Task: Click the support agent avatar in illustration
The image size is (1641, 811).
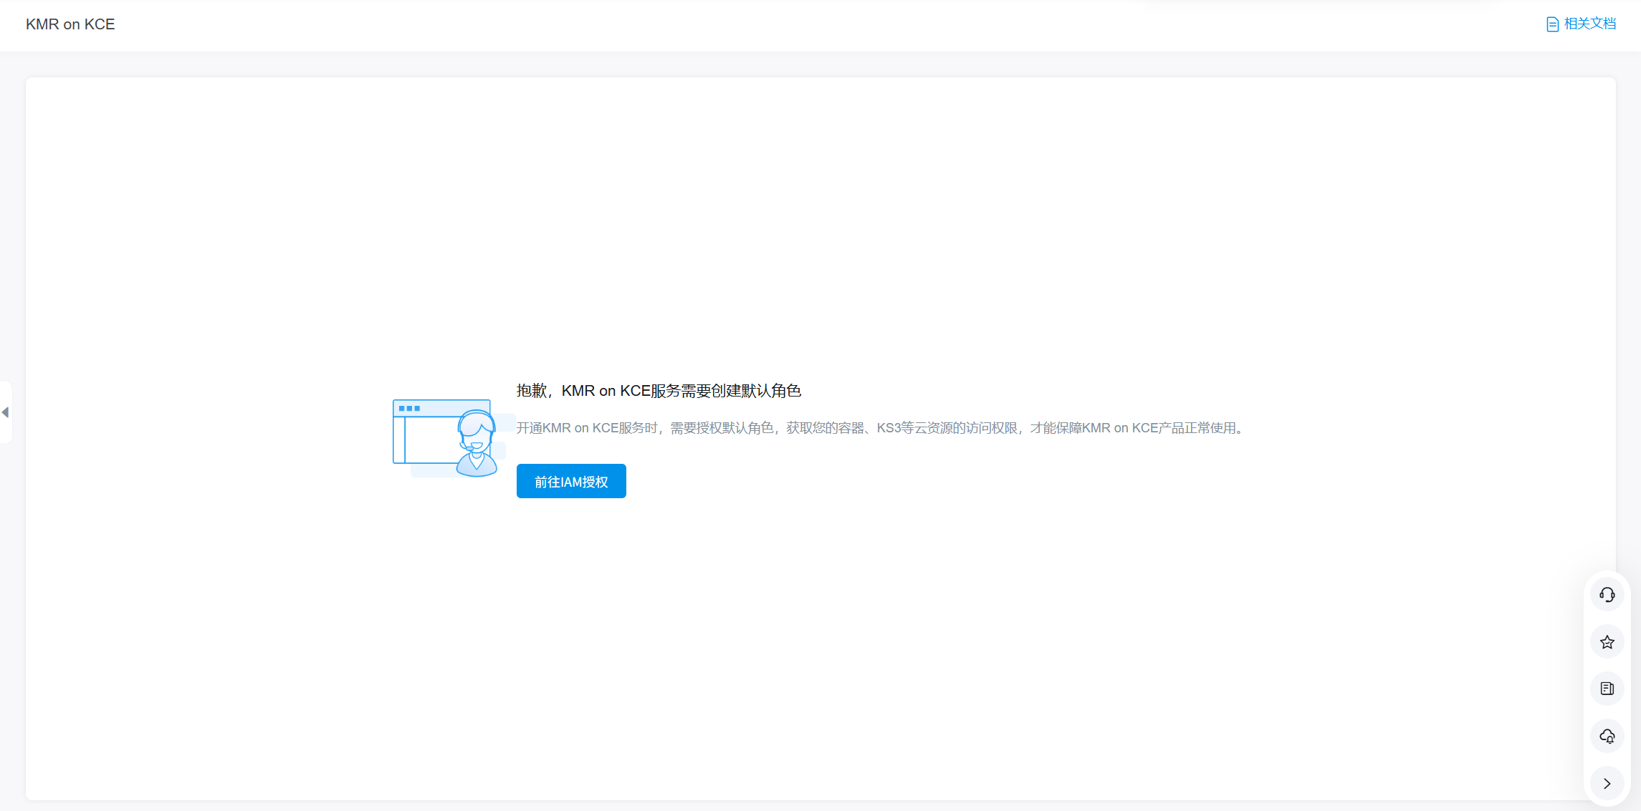Action: (477, 444)
